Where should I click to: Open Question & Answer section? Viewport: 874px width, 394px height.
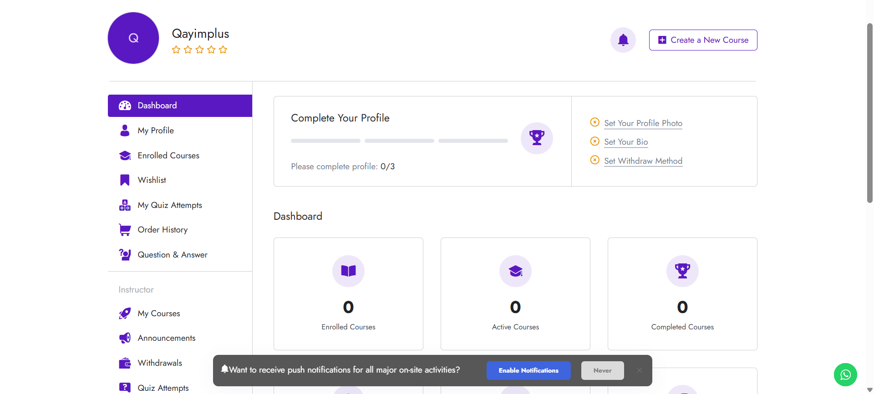coord(172,255)
